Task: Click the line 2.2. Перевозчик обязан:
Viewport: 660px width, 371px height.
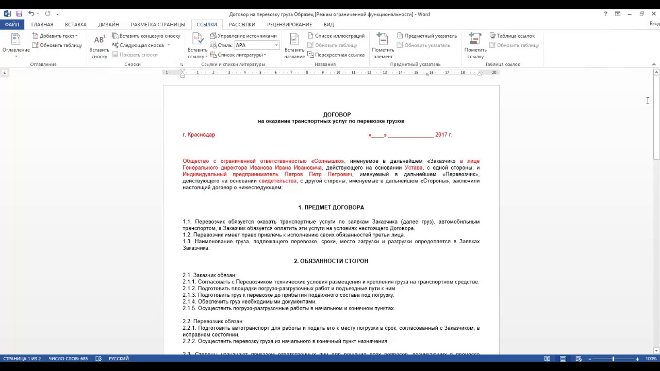Action: click(213, 322)
